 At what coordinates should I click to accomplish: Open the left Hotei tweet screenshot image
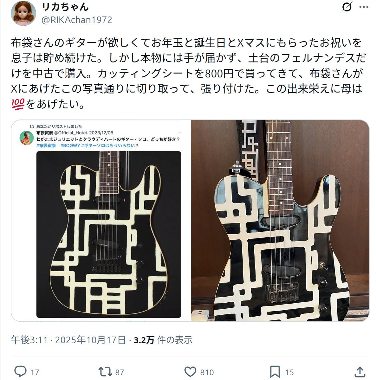[x=101, y=221]
